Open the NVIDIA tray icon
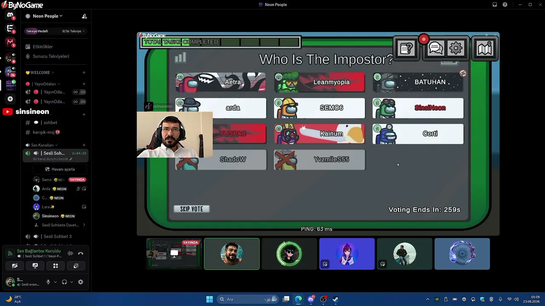The width and height of the screenshot is (545, 306). (x=437, y=299)
